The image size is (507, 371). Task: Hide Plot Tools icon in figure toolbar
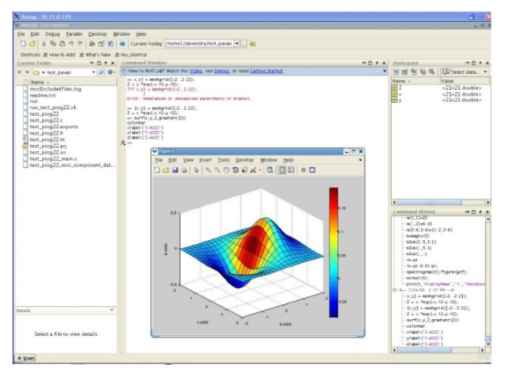click(303, 170)
